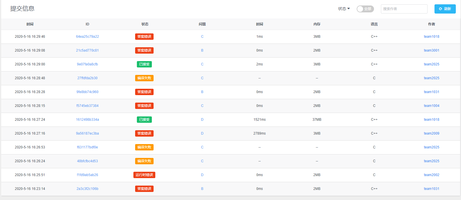Focus the 搜索作者 search field
The image size is (461, 200).
pos(404,9)
